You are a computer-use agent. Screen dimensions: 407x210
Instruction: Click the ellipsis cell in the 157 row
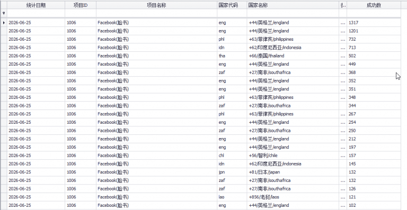pos(343,156)
